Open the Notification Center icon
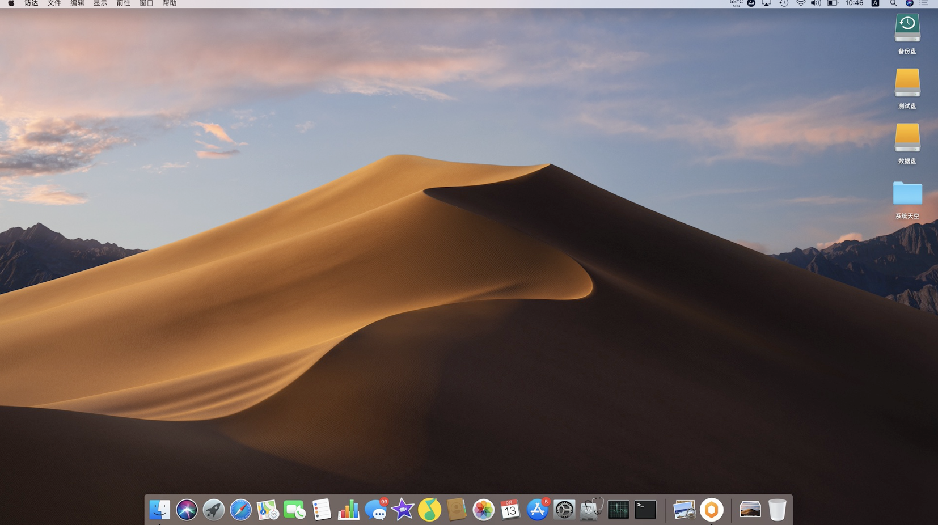The image size is (938, 525). point(924,3)
